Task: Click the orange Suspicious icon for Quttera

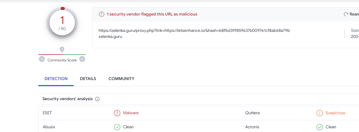Action: [320, 113]
